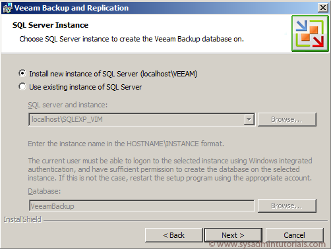Go back with the < Back button
This screenshot has height=249, width=331.
click(x=173, y=235)
